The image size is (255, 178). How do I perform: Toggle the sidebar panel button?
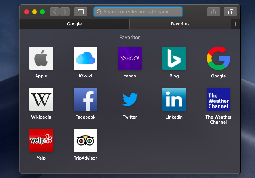[80, 12]
